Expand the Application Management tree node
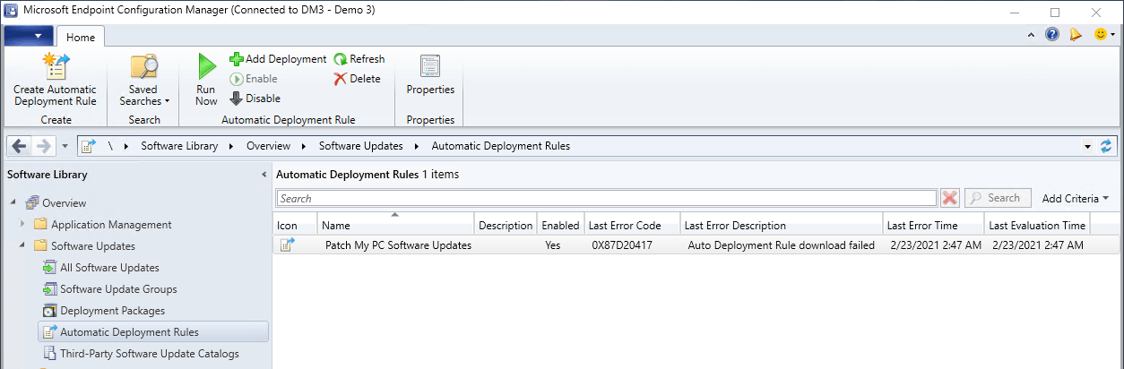The width and height of the screenshot is (1124, 369). (x=22, y=225)
